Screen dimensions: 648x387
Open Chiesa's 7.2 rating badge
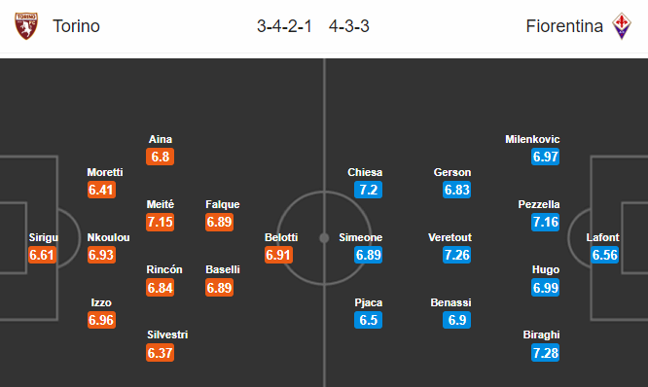368,190
